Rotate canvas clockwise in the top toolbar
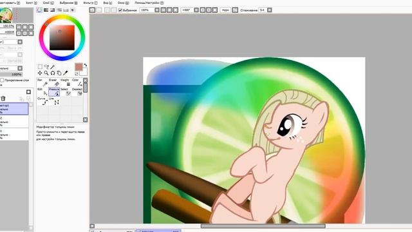Viewport: 412px width, 232px height. pos(209,10)
